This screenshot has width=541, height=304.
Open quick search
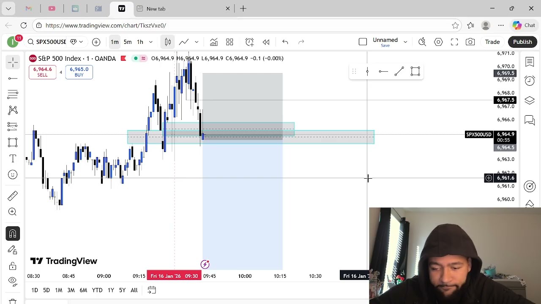[x=422, y=42]
